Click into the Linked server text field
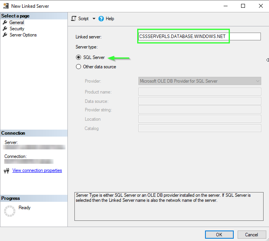 (x=200, y=36)
